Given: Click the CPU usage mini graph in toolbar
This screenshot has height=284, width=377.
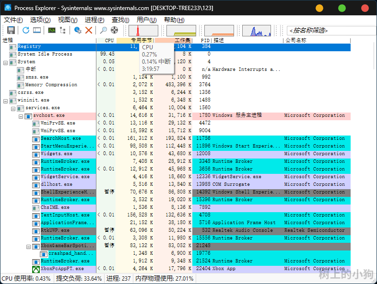Looking at the screenshot, I should pyautogui.click(x=143, y=31).
